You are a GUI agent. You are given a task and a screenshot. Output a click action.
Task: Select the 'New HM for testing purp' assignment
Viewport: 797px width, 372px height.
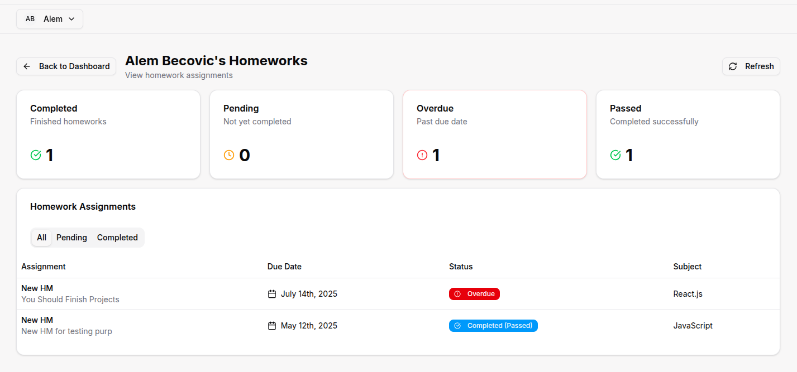point(66,331)
